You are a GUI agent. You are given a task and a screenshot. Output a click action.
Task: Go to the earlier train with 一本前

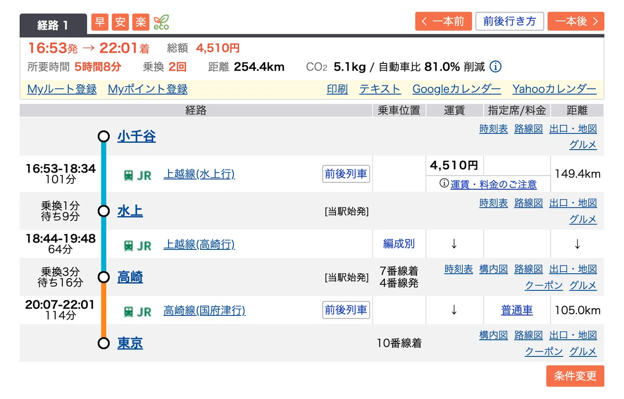(x=444, y=21)
